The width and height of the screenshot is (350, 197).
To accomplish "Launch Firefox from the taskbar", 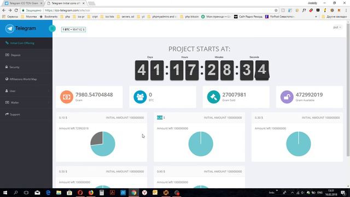I will pos(91,193).
